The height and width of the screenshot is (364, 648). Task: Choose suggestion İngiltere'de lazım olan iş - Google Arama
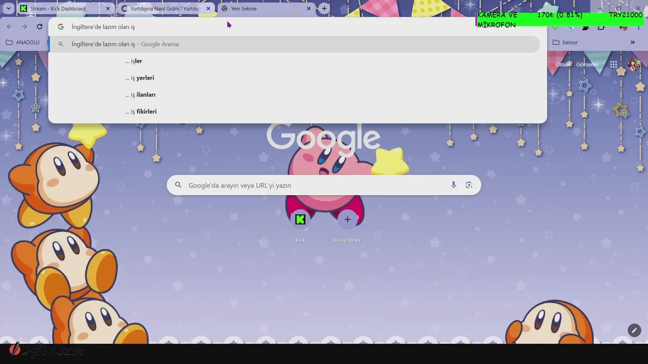(295, 44)
